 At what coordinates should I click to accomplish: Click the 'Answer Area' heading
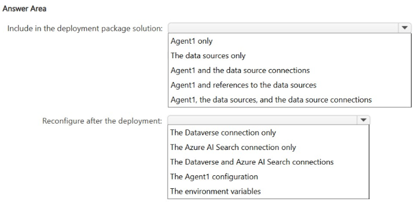point(24,9)
